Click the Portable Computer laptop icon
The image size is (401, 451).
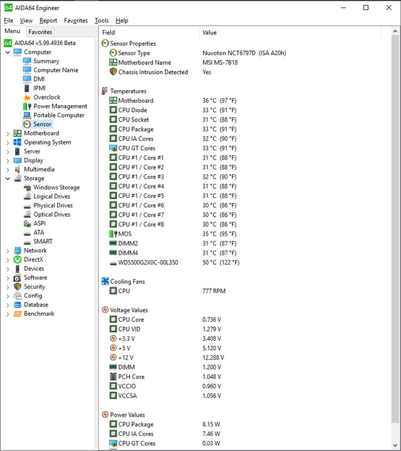(27, 115)
